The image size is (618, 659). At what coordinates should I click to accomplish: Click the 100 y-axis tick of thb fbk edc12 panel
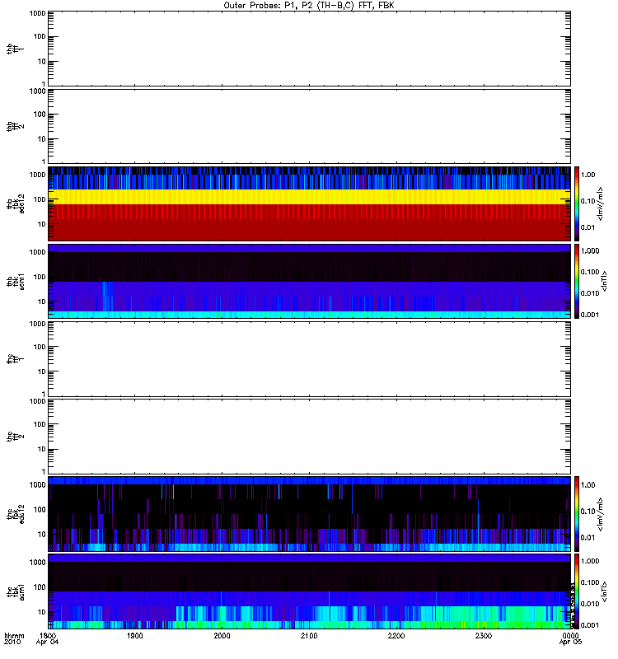click(x=40, y=199)
